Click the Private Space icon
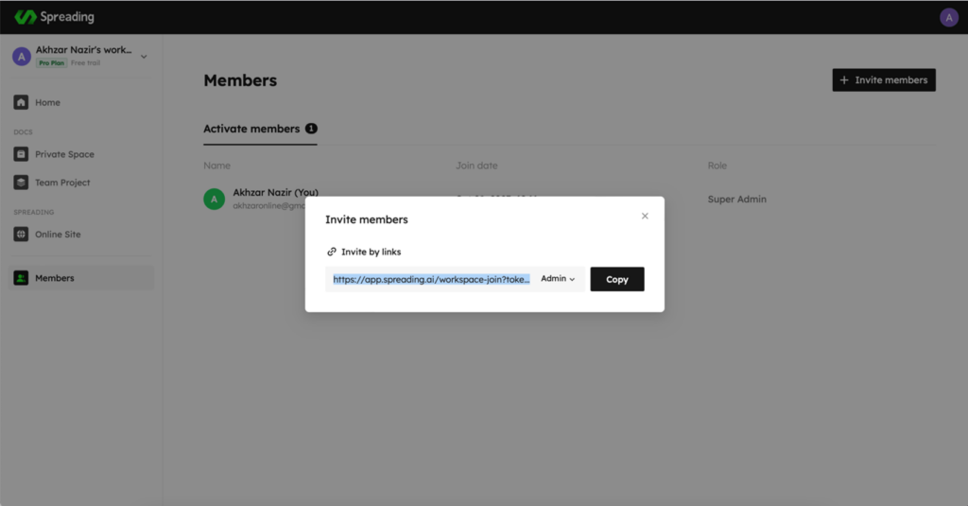Viewport: 968px width, 506px height. 21,154
